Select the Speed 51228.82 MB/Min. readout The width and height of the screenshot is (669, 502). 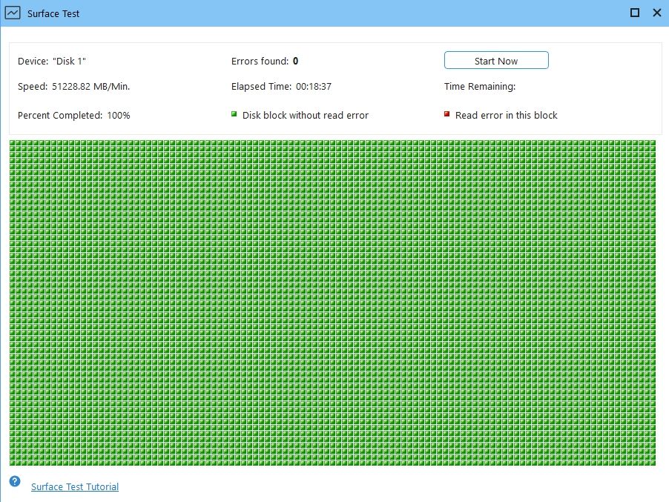point(74,86)
